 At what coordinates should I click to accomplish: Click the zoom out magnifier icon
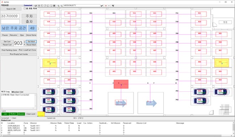[61, 6]
